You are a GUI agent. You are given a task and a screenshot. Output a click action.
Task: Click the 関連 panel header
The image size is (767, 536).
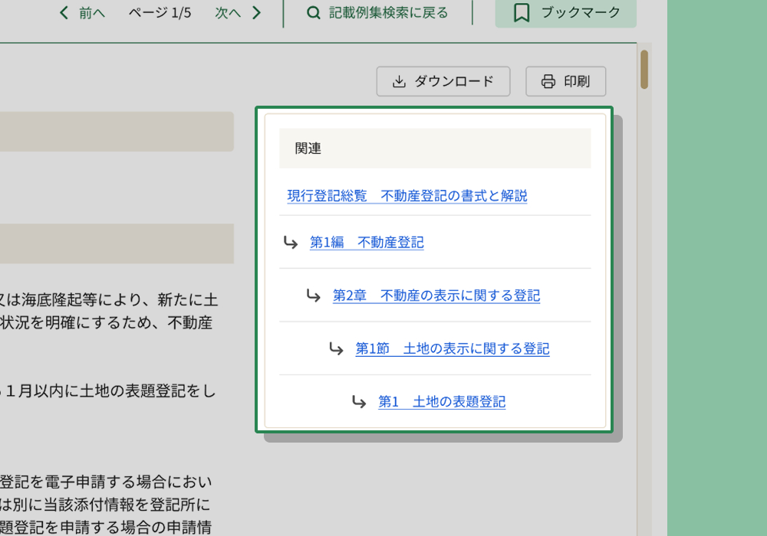click(x=435, y=149)
